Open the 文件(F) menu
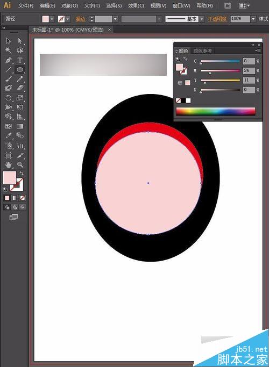Viewport: 269px width, 367px height. tap(26, 5)
